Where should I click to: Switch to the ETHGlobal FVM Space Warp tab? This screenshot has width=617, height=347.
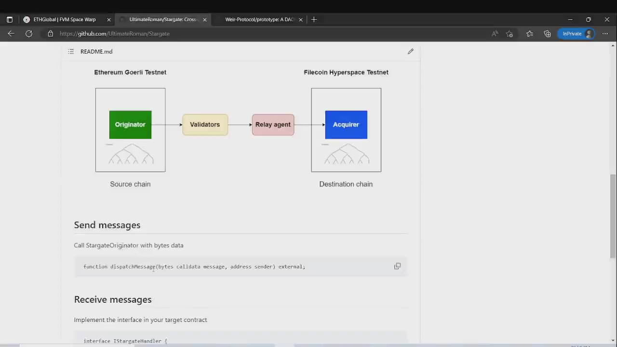(x=67, y=20)
